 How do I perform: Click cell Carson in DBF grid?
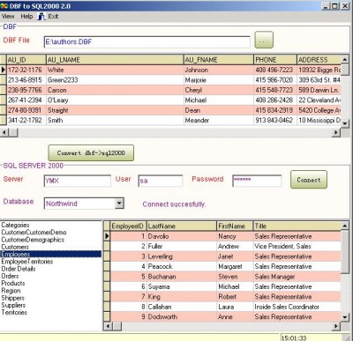pyautogui.click(x=115, y=90)
